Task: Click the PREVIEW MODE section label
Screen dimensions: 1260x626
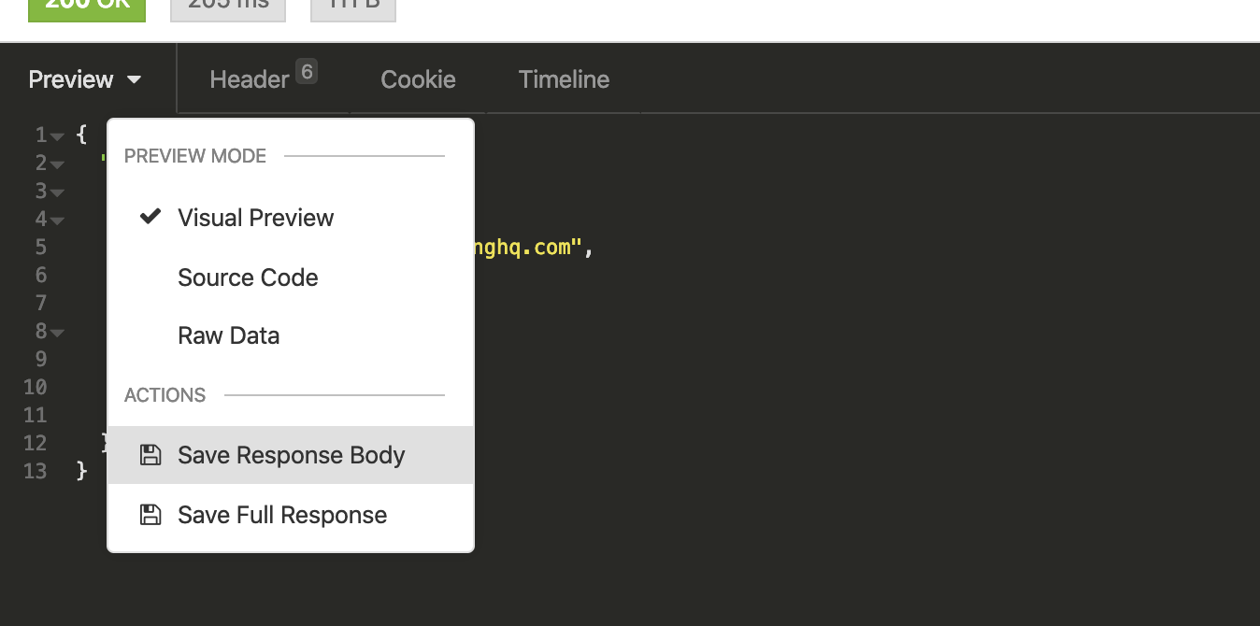Action: point(194,156)
